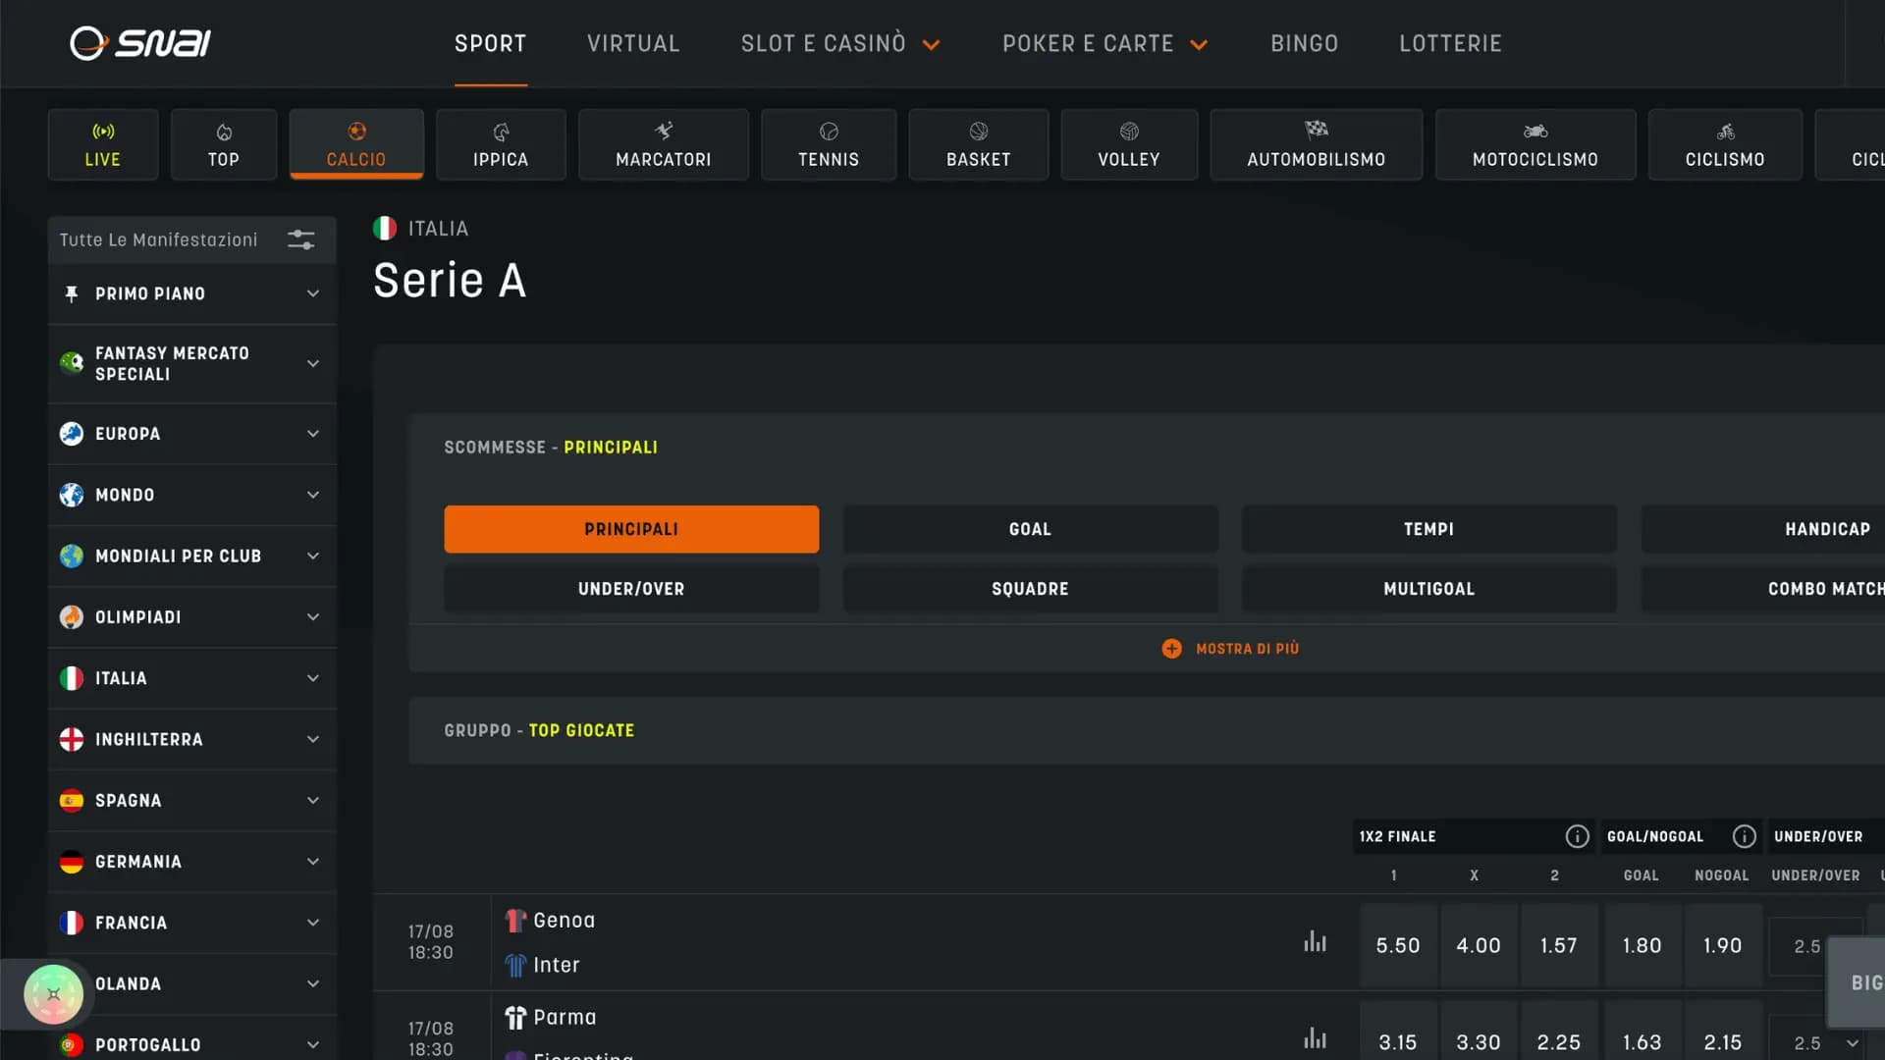The height and width of the screenshot is (1060, 1885).
Task: Open the info icon next to 1X2 Finale
Action: tap(1577, 836)
